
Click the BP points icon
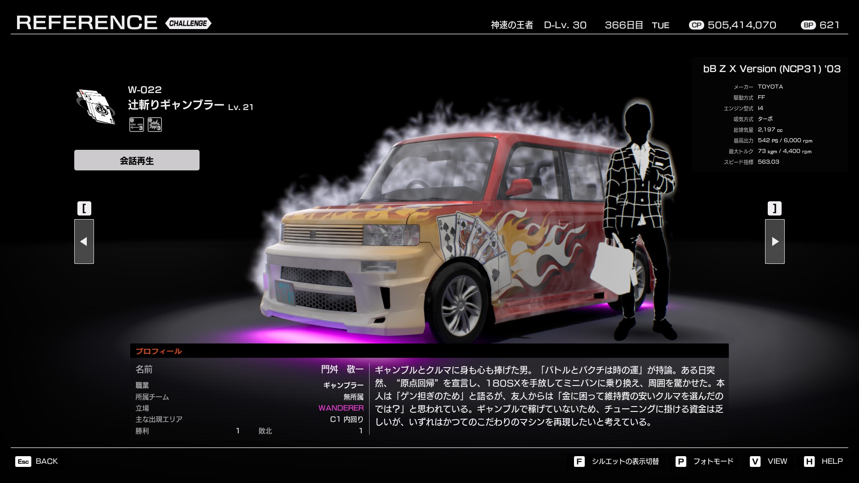coord(808,25)
